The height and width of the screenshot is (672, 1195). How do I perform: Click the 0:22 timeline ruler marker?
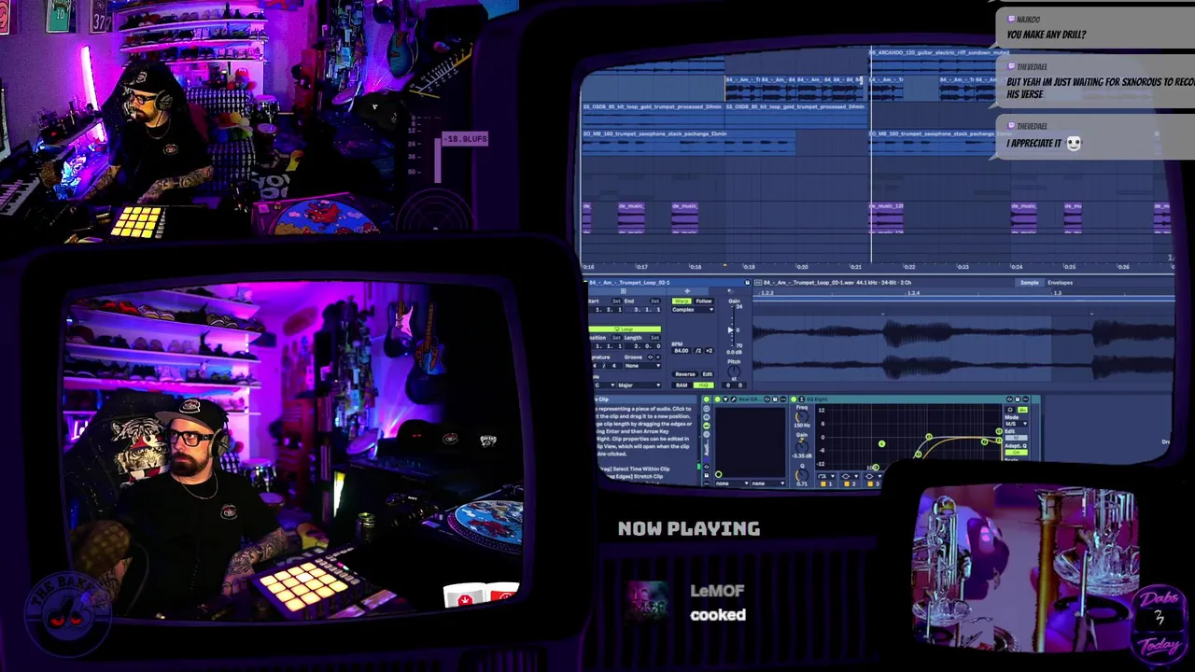[909, 267]
